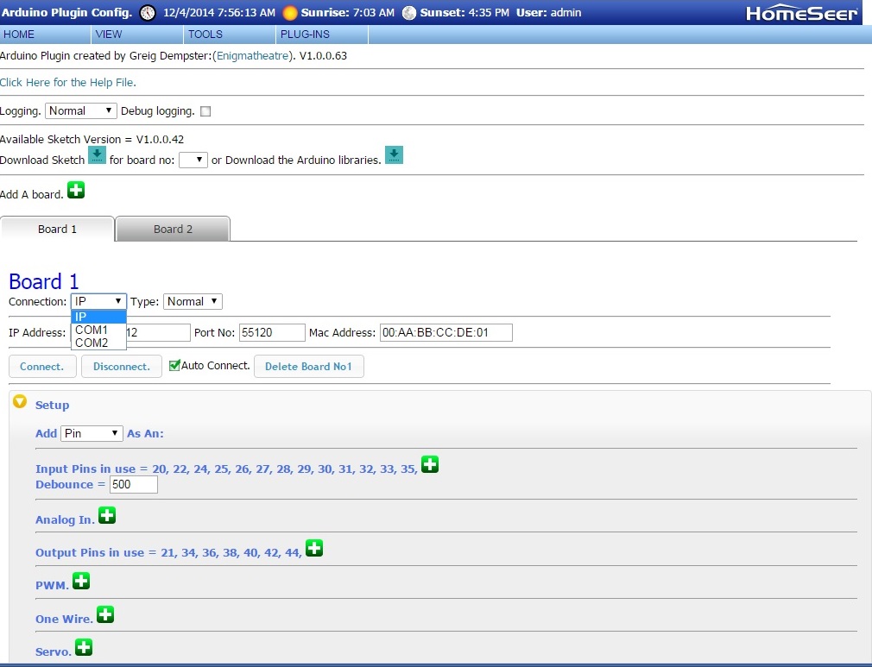Click the 'One Wire.' label

tap(65, 619)
